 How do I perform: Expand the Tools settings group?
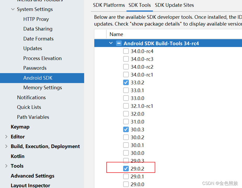(6, 166)
